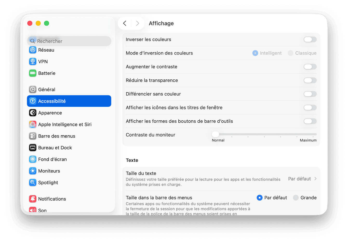Open Taille du texte options
Image resolution: width=348 pixels, height=242 pixels.
tap(302, 178)
